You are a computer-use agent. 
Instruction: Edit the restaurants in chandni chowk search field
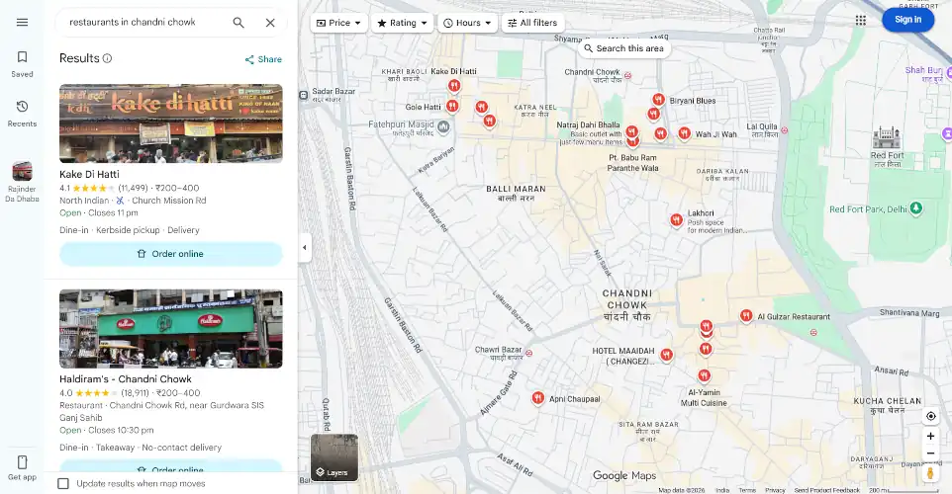[145, 23]
